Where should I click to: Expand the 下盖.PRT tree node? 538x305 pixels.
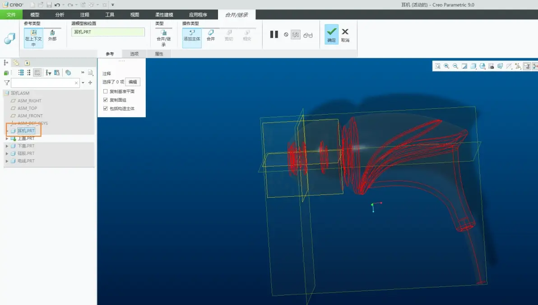(7, 146)
